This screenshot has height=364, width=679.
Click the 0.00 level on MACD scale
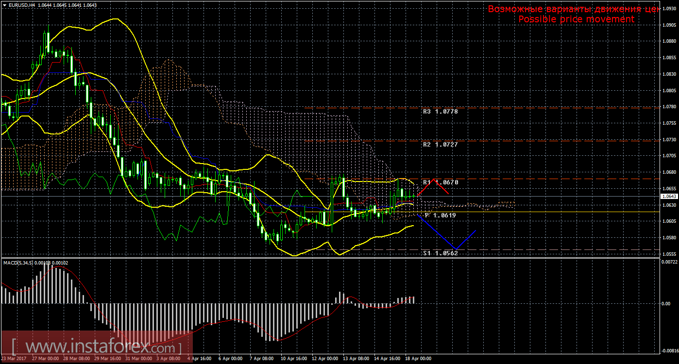point(666,304)
